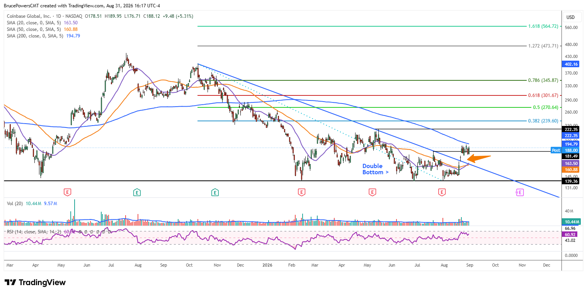Screen dimensions: 587x294
Task: Click the TradingView logo at bottom left
Action: tap(35, 282)
